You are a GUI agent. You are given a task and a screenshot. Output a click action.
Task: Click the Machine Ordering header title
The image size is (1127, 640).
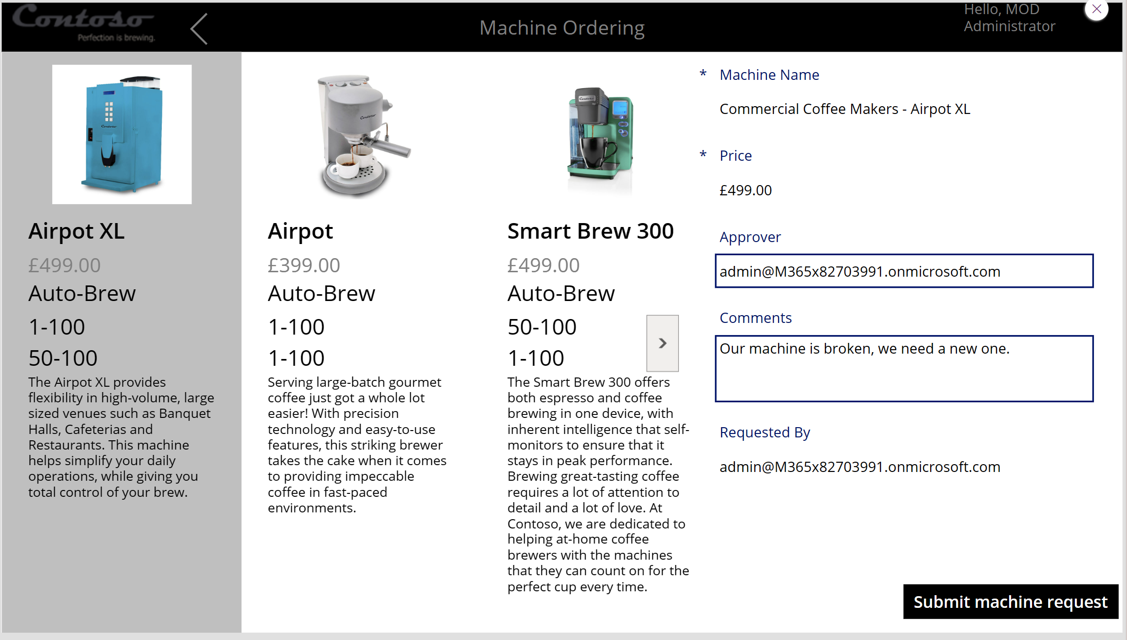(562, 28)
